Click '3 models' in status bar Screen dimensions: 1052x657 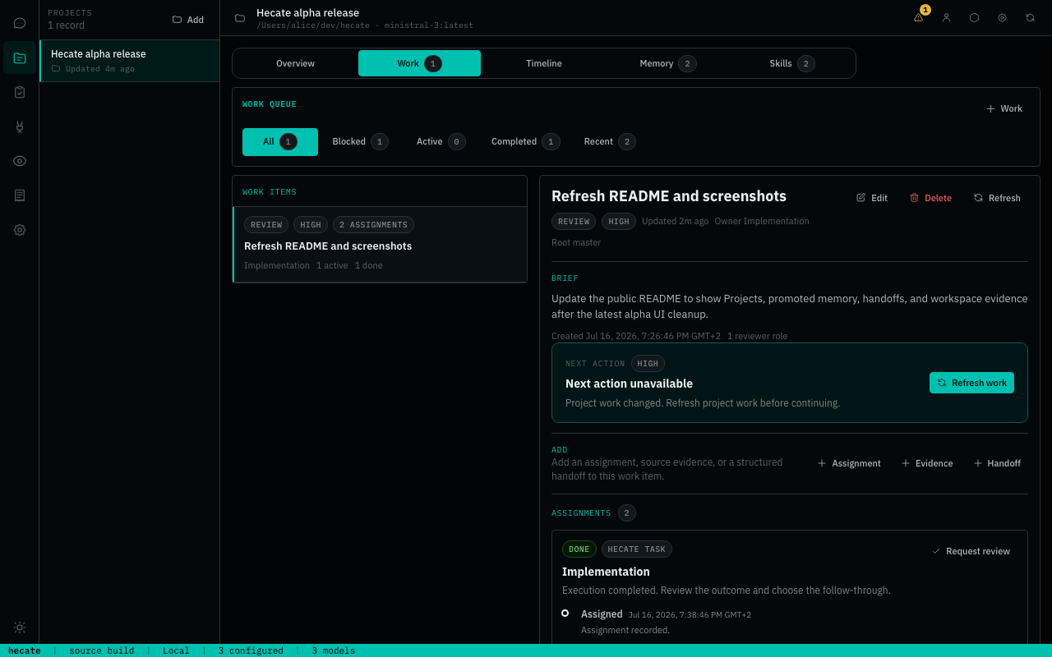coord(333,650)
